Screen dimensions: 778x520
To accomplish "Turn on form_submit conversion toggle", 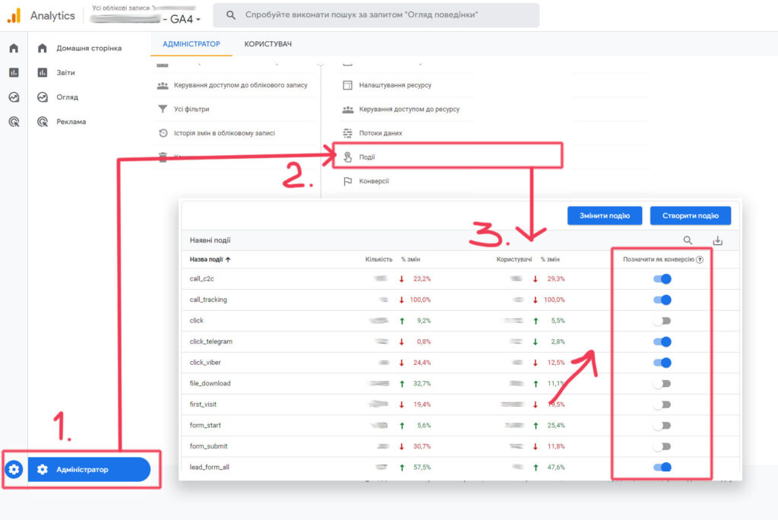I will pyautogui.click(x=662, y=446).
